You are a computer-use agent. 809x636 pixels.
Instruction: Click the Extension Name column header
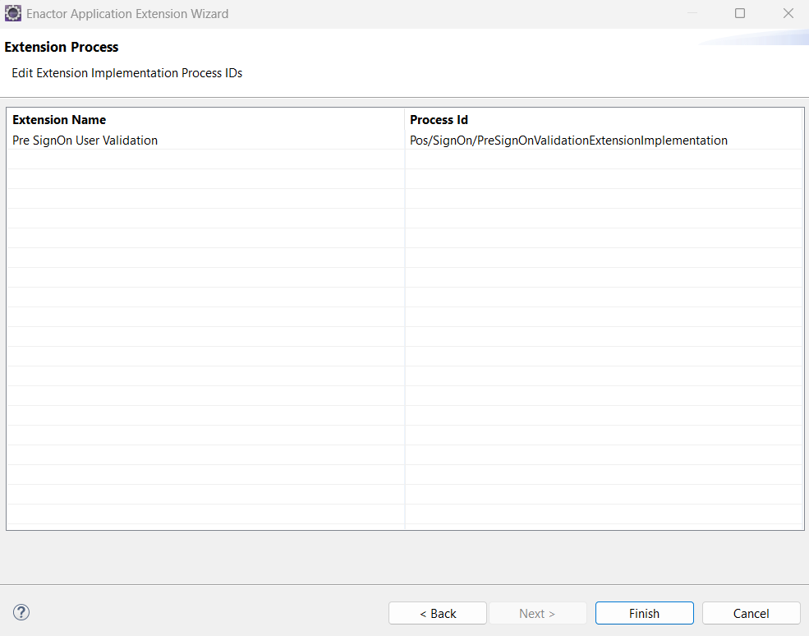[x=58, y=119]
